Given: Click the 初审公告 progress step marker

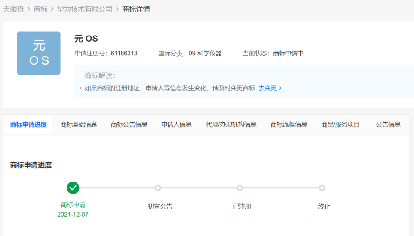Looking at the screenshot, I should point(158,188).
